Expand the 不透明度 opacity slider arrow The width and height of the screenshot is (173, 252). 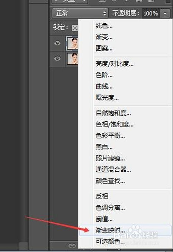[x=165, y=13]
